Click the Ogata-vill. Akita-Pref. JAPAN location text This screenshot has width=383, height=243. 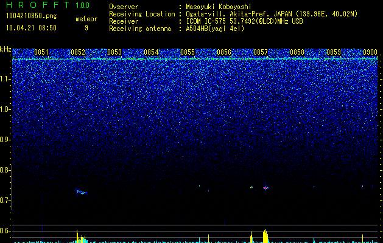272,14
